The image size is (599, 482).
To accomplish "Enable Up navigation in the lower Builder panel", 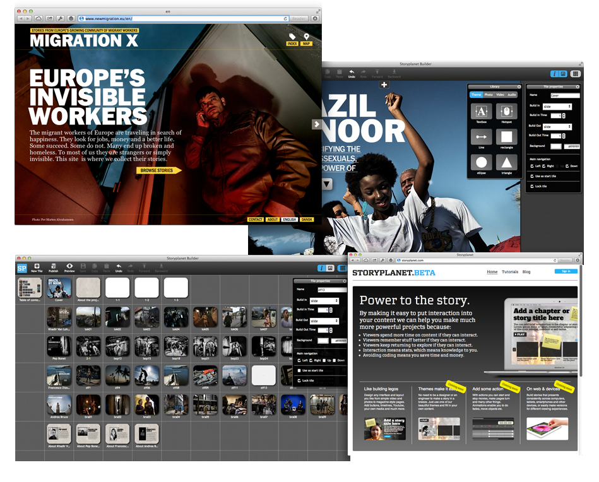I will click(324, 360).
